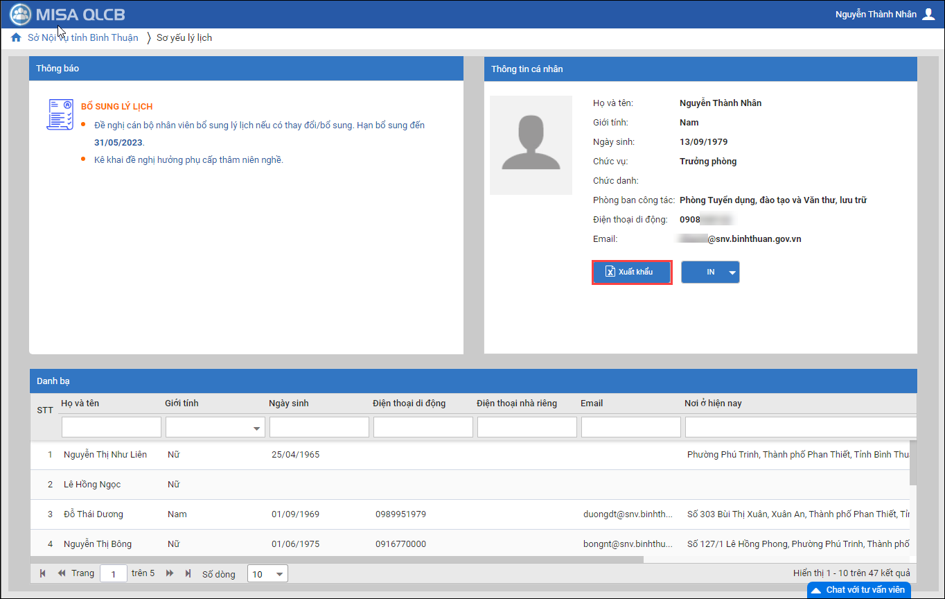Select the Sơ yếu lý lịch breadcrumb
The width and height of the screenshot is (945, 599).
click(184, 37)
